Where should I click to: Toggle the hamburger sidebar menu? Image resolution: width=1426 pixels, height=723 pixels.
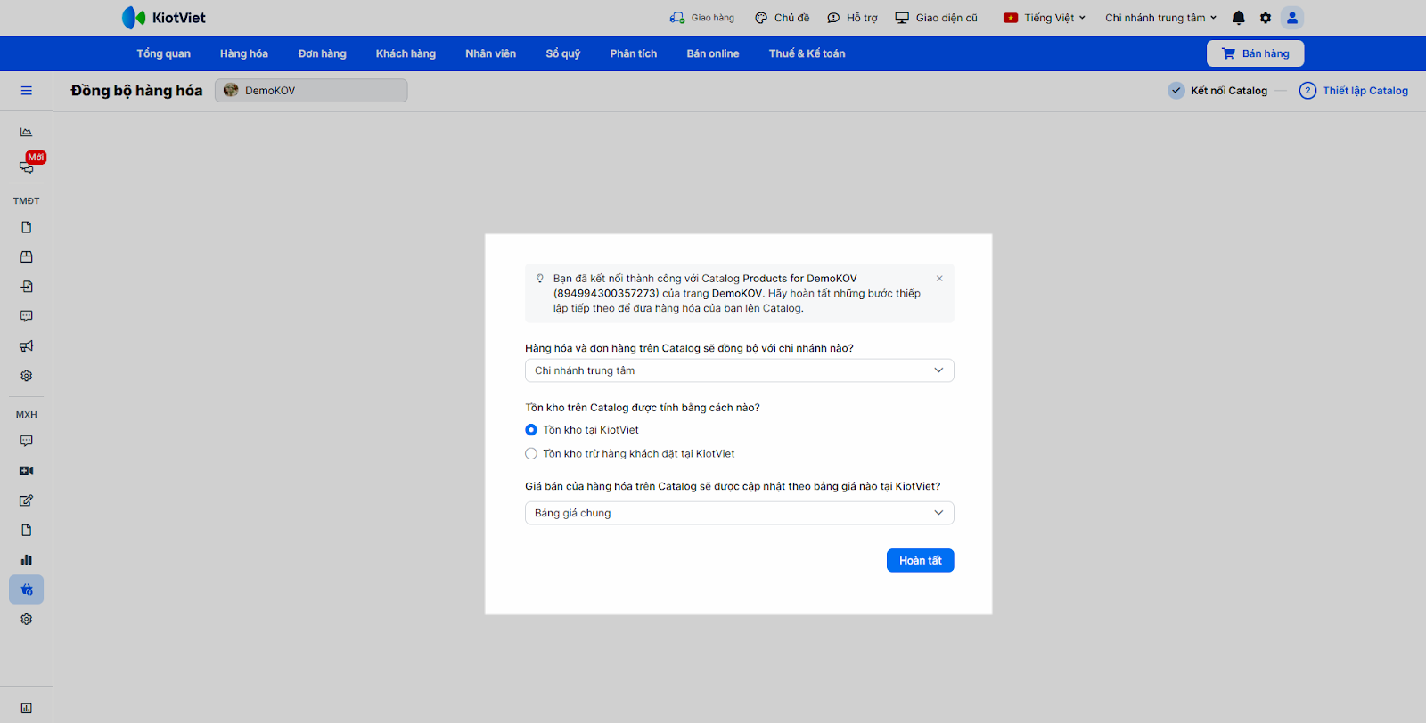[x=27, y=91]
